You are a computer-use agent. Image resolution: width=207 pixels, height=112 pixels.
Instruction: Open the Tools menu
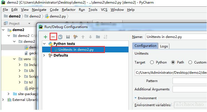(x=93, y=10)
